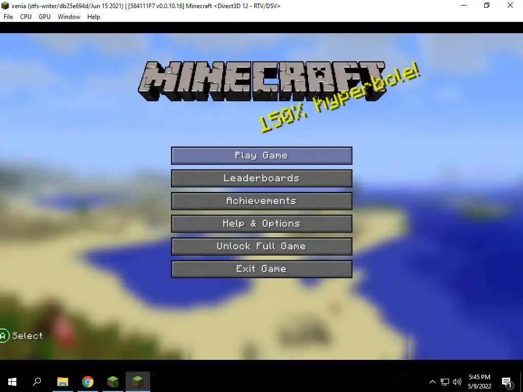Open Leaderboards in the Minecraft menu
This screenshot has height=392, width=523.
point(261,178)
